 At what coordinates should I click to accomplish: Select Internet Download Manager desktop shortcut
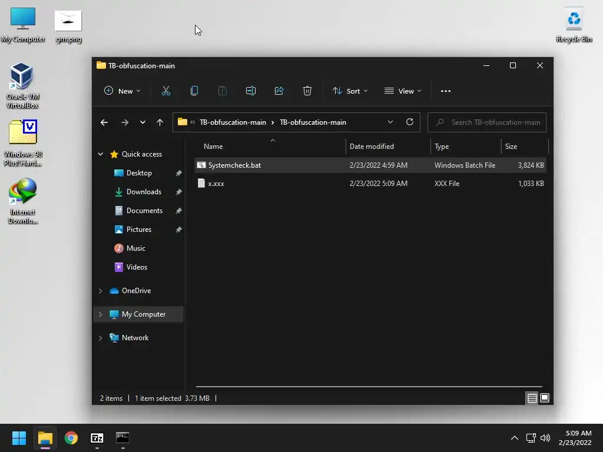coord(23,201)
